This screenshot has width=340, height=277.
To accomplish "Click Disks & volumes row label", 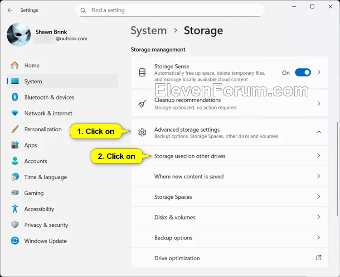I will pos(175,217).
